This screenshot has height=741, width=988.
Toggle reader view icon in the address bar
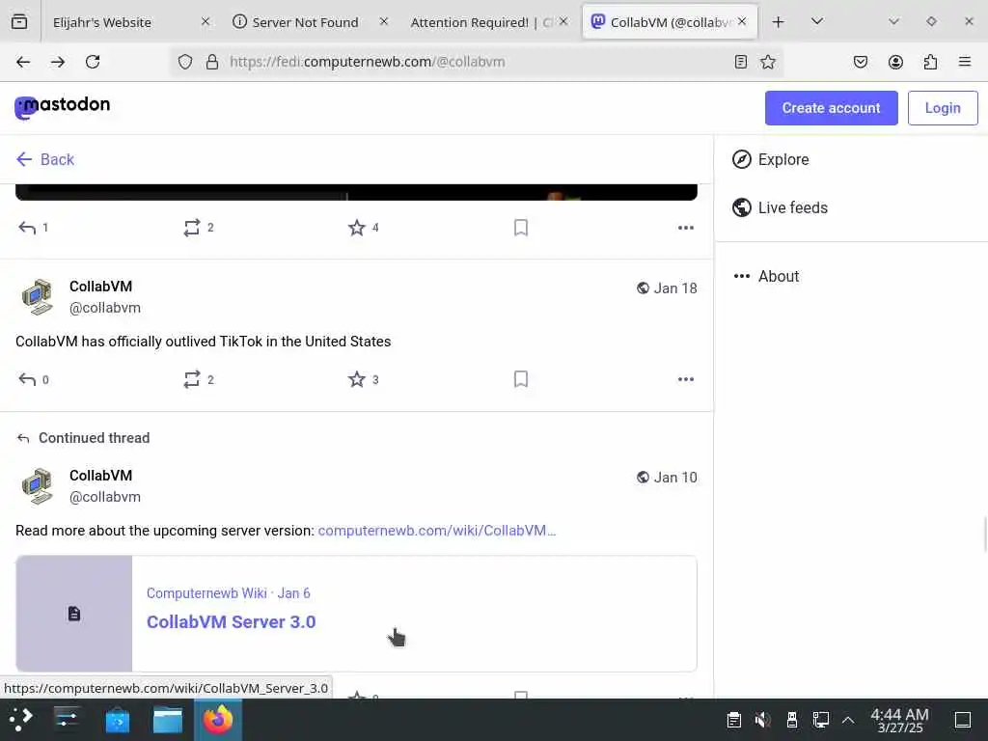[741, 62]
